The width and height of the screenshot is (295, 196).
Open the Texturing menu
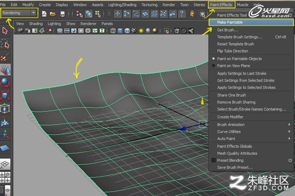pyautogui.click(x=149, y=5)
